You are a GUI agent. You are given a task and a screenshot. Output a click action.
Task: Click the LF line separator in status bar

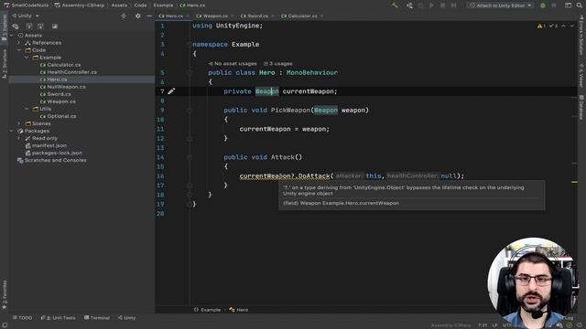tap(494, 325)
